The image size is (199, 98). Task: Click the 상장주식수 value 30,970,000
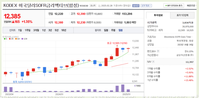click(188, 27)
